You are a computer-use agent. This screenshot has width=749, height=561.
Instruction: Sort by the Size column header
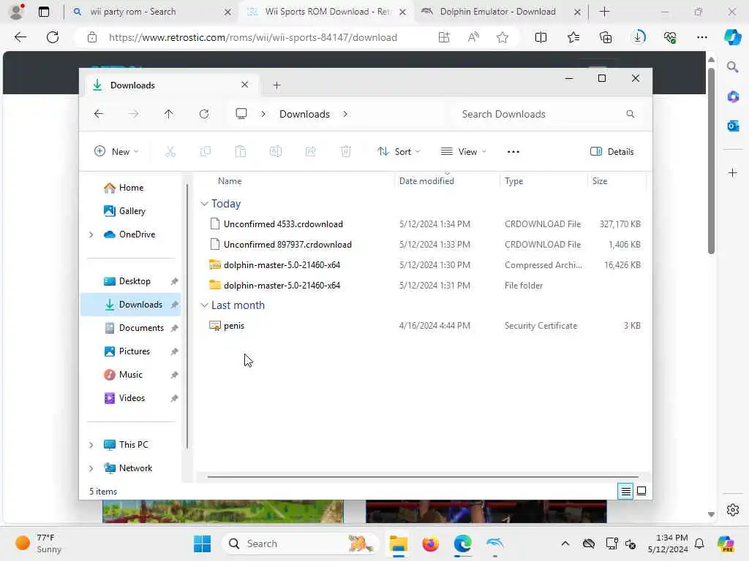pos(600,181)
